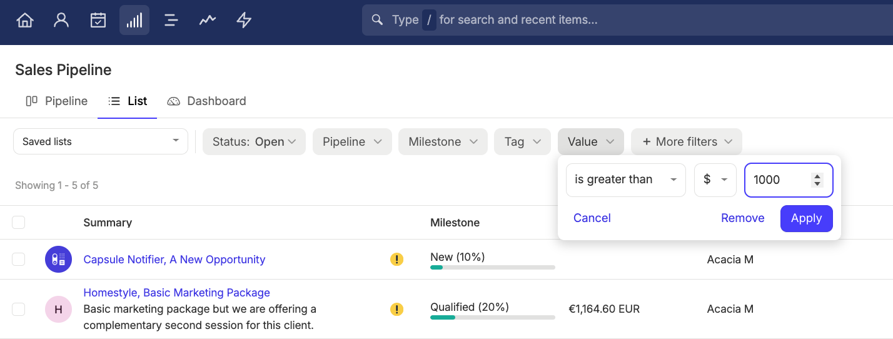The height and width of the screenshot is (339, 893).
Task: Open the Reports line-graph icon
Action: 208,20
